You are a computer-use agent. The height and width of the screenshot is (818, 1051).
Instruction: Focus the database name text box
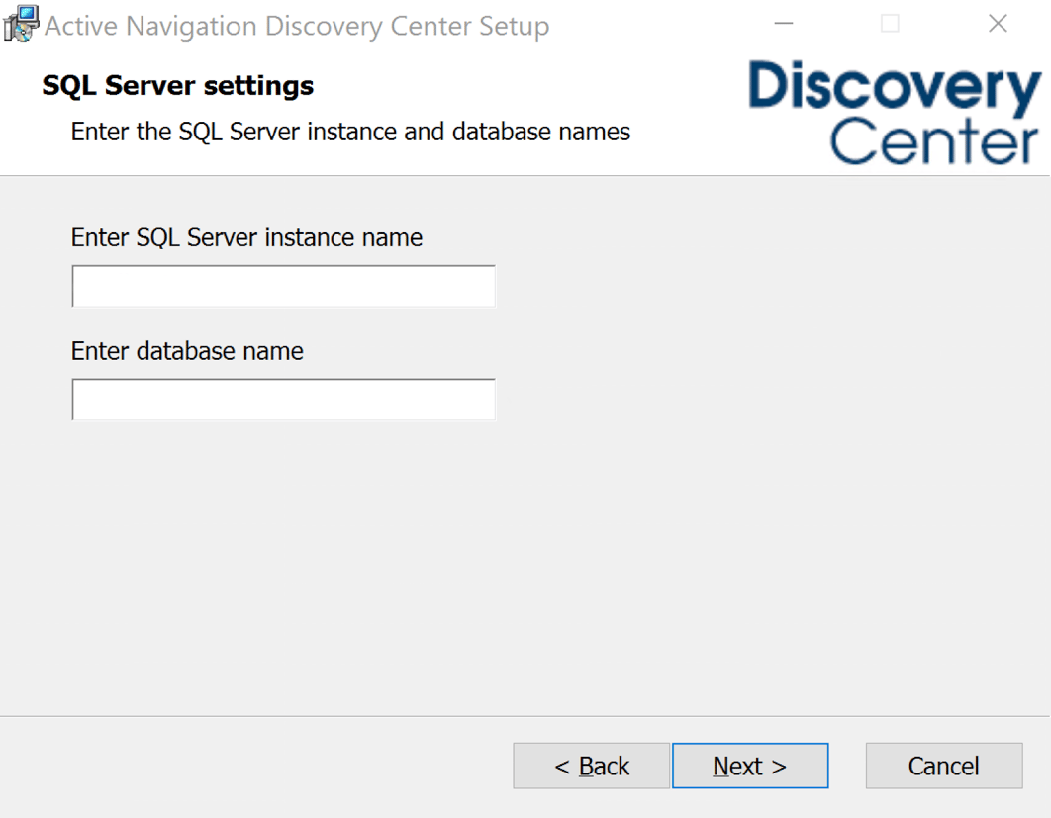pyautogui.click(x=283, y=400)
